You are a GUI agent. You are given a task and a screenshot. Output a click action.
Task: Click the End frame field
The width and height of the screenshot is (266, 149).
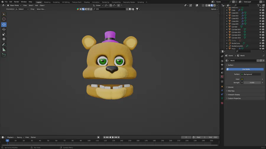[x=213, y=137]
